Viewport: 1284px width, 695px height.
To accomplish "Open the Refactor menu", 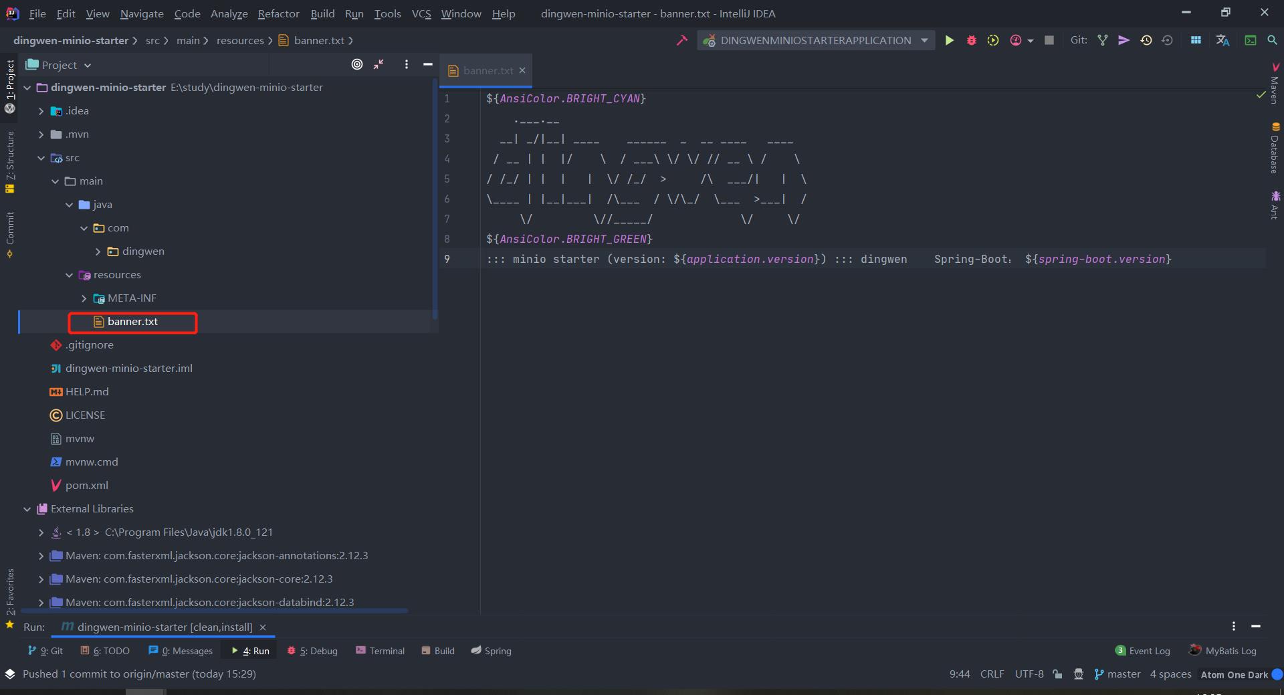I will coord(278,13).
